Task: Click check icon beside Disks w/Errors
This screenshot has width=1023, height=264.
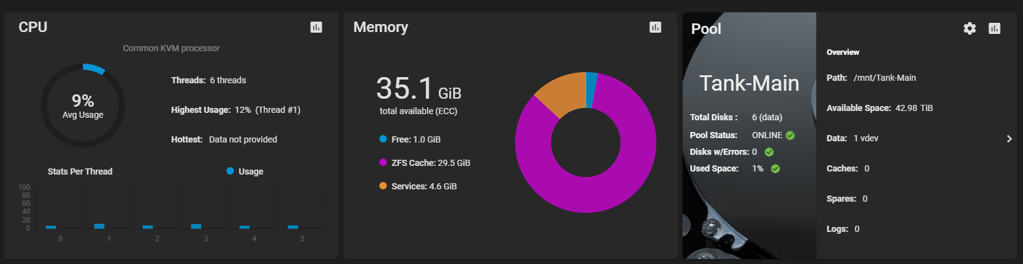Action: tap(769, 152)
